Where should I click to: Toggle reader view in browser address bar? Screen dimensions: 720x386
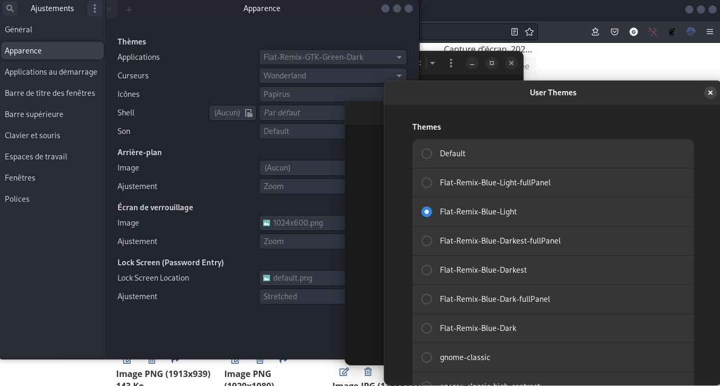tap(515, 32)
